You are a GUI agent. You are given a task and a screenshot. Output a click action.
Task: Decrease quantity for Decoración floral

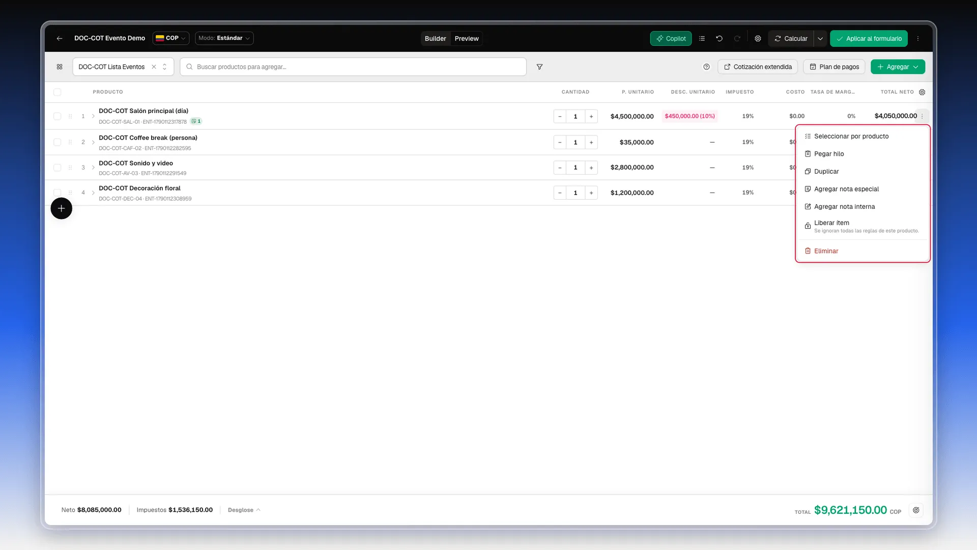click(560, 193)
